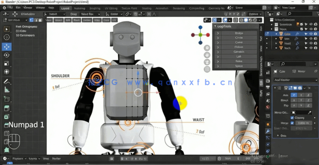Toggle camera view with the camera gizmo
319x165 pixels.
click(207, 62)
